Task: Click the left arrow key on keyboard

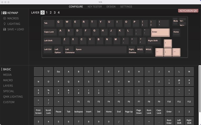Action: pos(159,52)
